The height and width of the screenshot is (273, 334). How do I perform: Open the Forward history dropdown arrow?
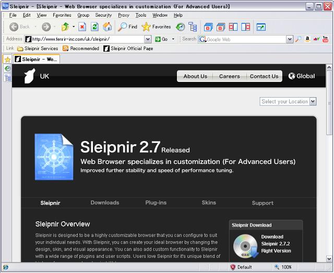point(54,27)
